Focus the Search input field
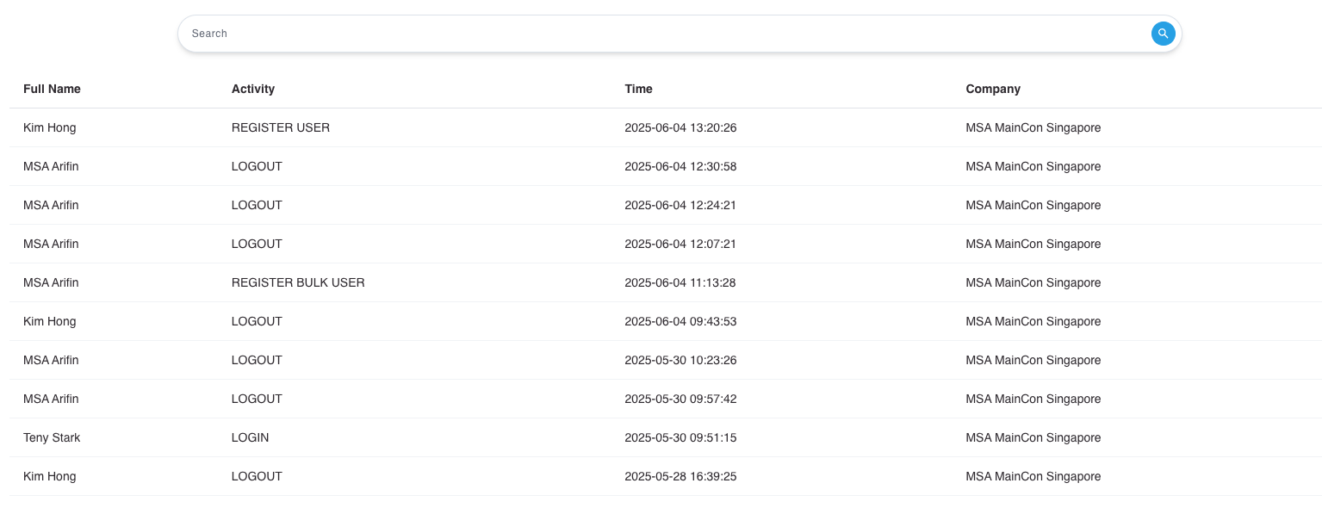This screenshot has height=508, width=1322. [667, 34]
